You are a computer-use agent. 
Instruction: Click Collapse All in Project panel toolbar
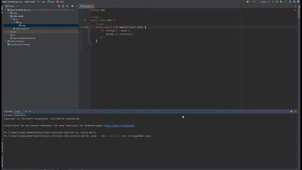click(67, 6)
